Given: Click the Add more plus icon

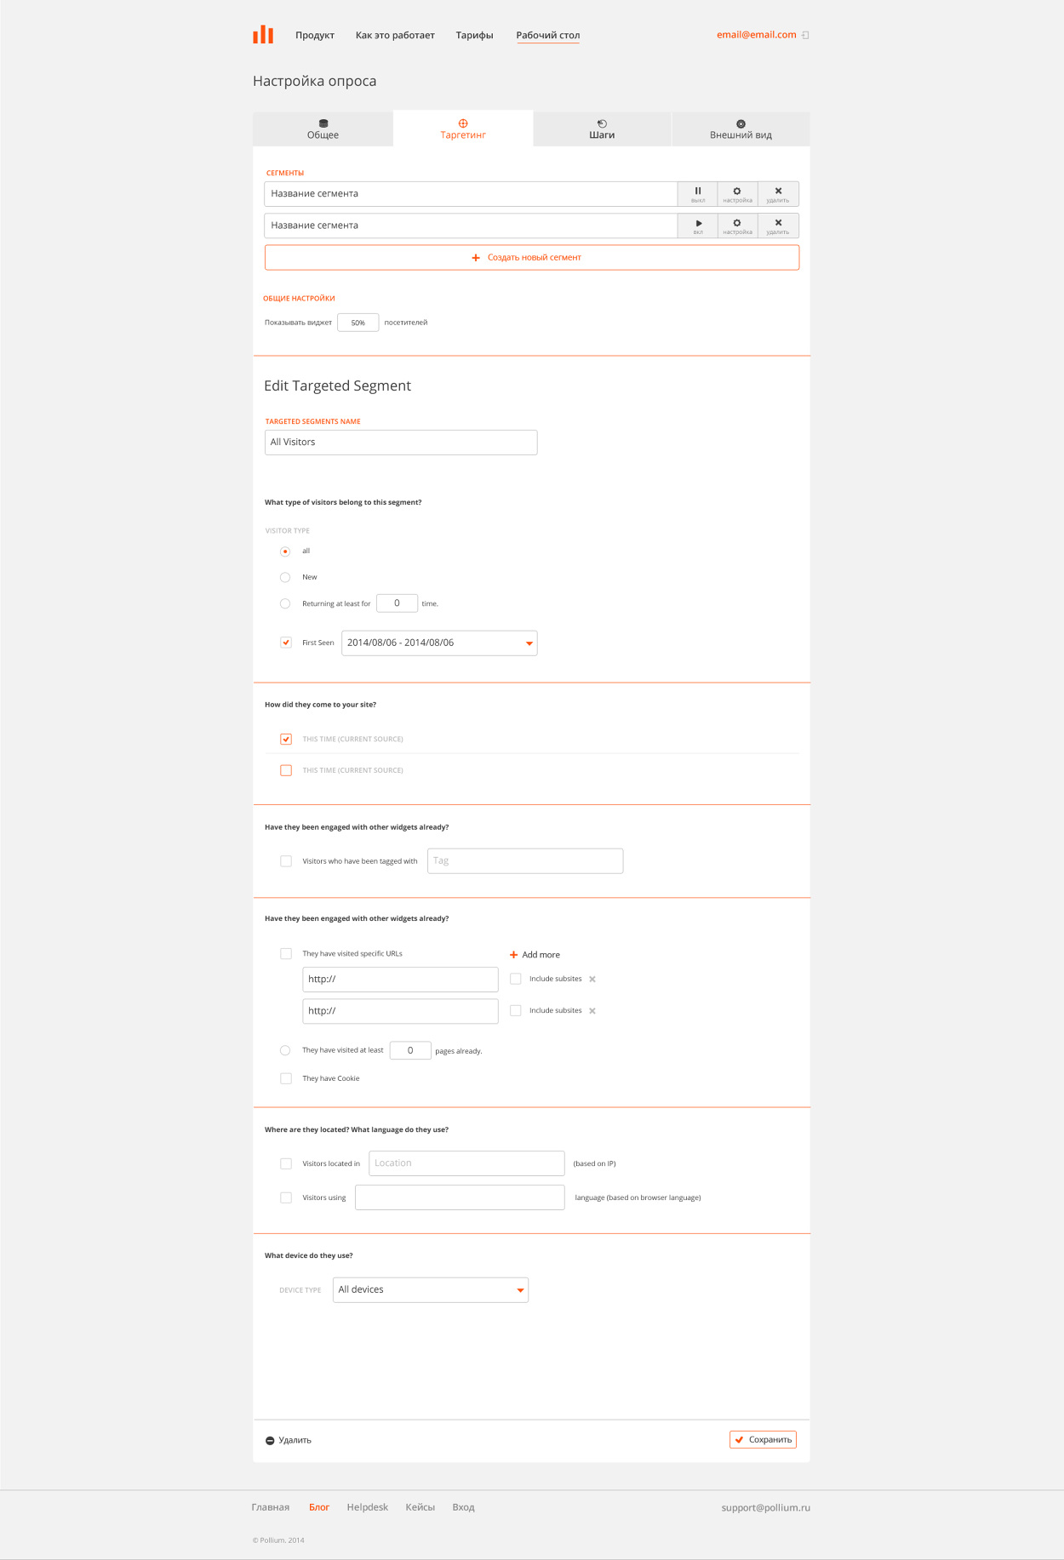Looking at the screenshot, I should tap(513, 955).
